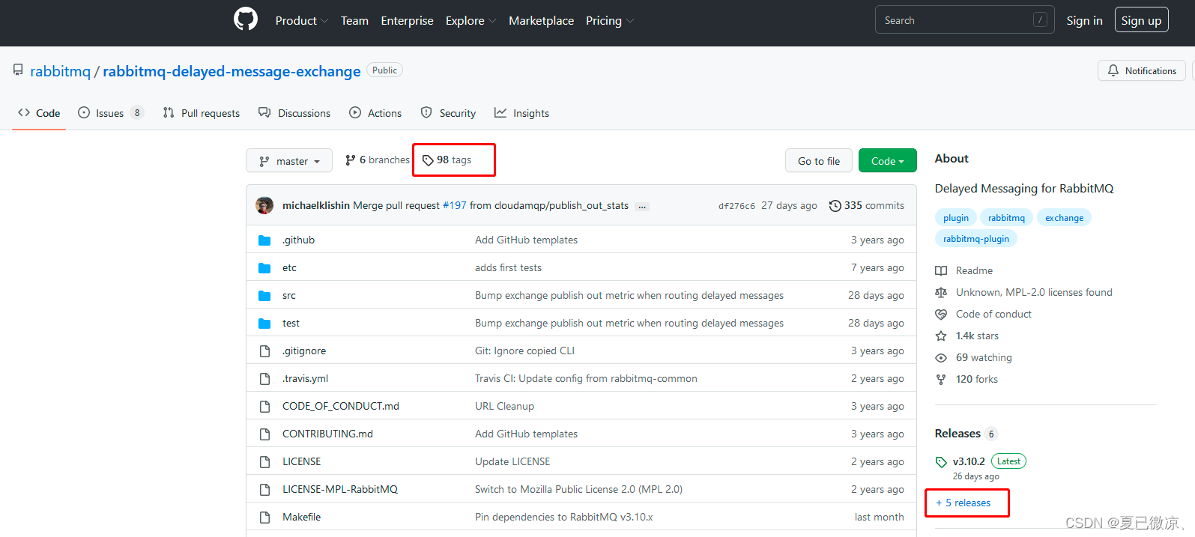Expand the green Code dropdown button
This screenshot has width=1195, height=537.
point(887,161)
